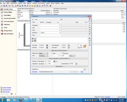Select Markup default radio button

(40, 61)
